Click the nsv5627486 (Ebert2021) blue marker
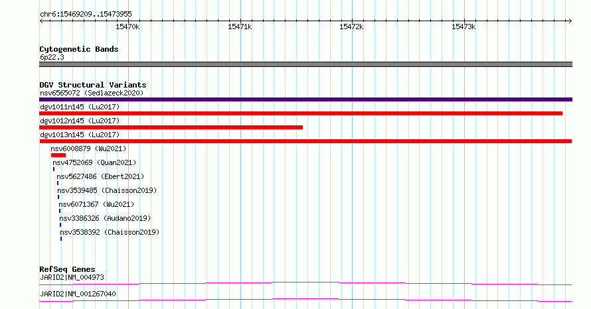This screenshot has width=591, height=309. (x=58, y=183)
